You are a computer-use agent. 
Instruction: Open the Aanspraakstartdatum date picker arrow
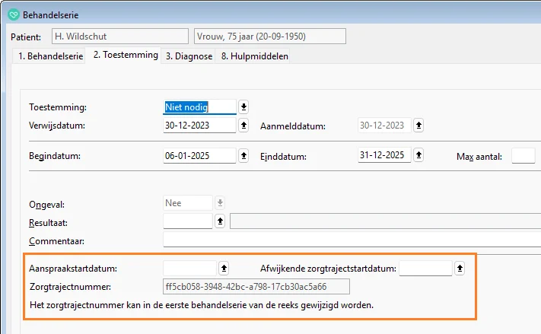224,269
